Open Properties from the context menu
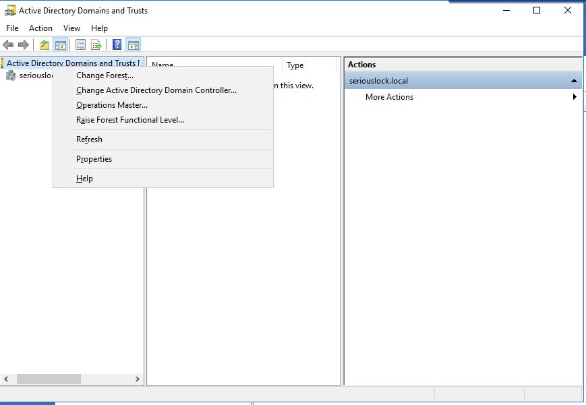Screen dimensions: 586x405 tap(163, 159)
